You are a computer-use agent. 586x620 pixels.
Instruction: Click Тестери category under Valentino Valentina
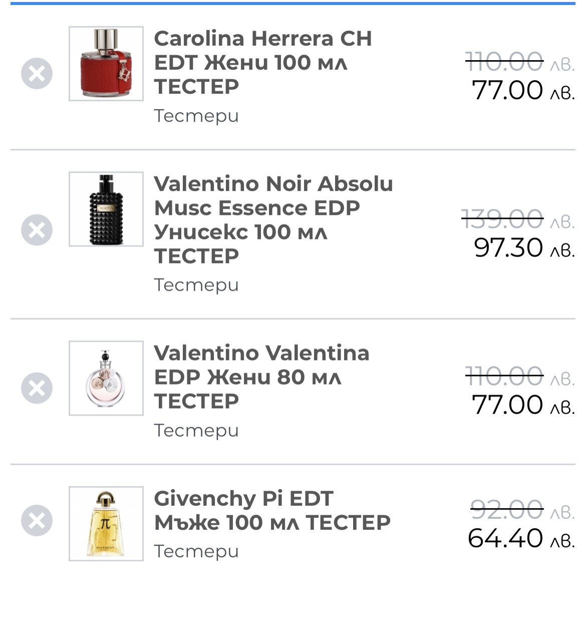click(x=196, y=430)
